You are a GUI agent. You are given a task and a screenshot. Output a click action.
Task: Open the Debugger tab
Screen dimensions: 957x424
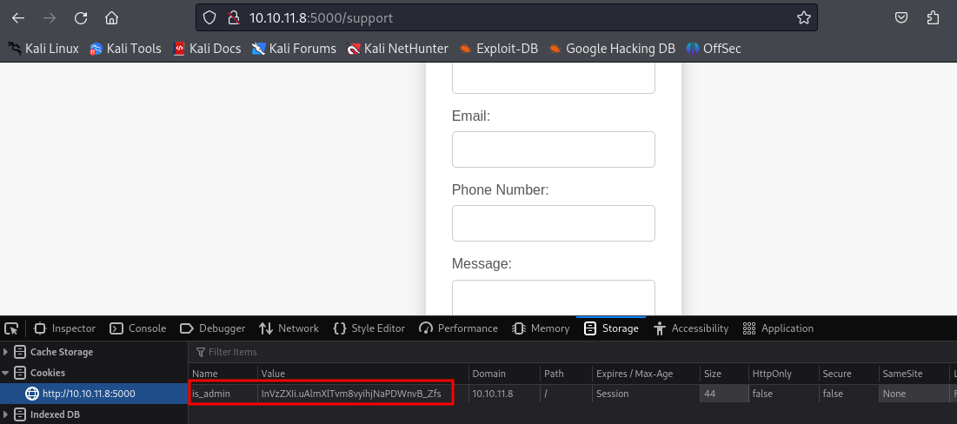click(x=212, y=328)
